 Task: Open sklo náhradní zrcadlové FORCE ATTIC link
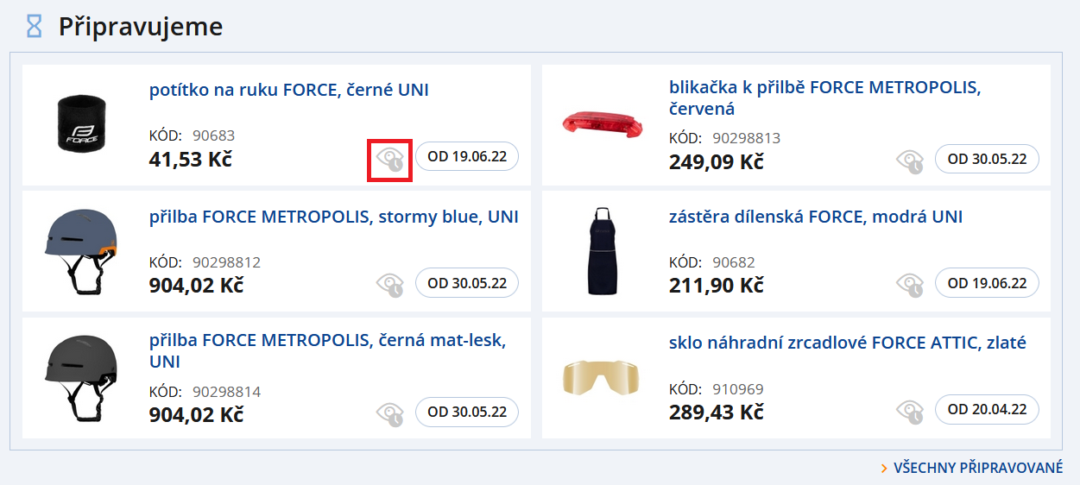(847, 343)
